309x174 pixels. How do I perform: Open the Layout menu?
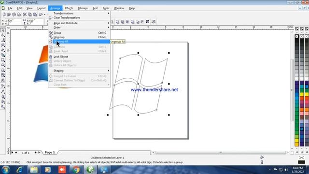click(42, 8)
